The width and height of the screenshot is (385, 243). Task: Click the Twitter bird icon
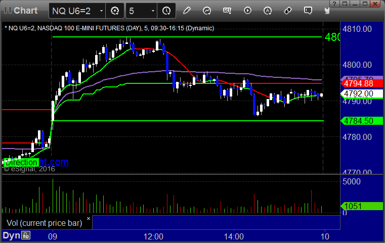327,11
